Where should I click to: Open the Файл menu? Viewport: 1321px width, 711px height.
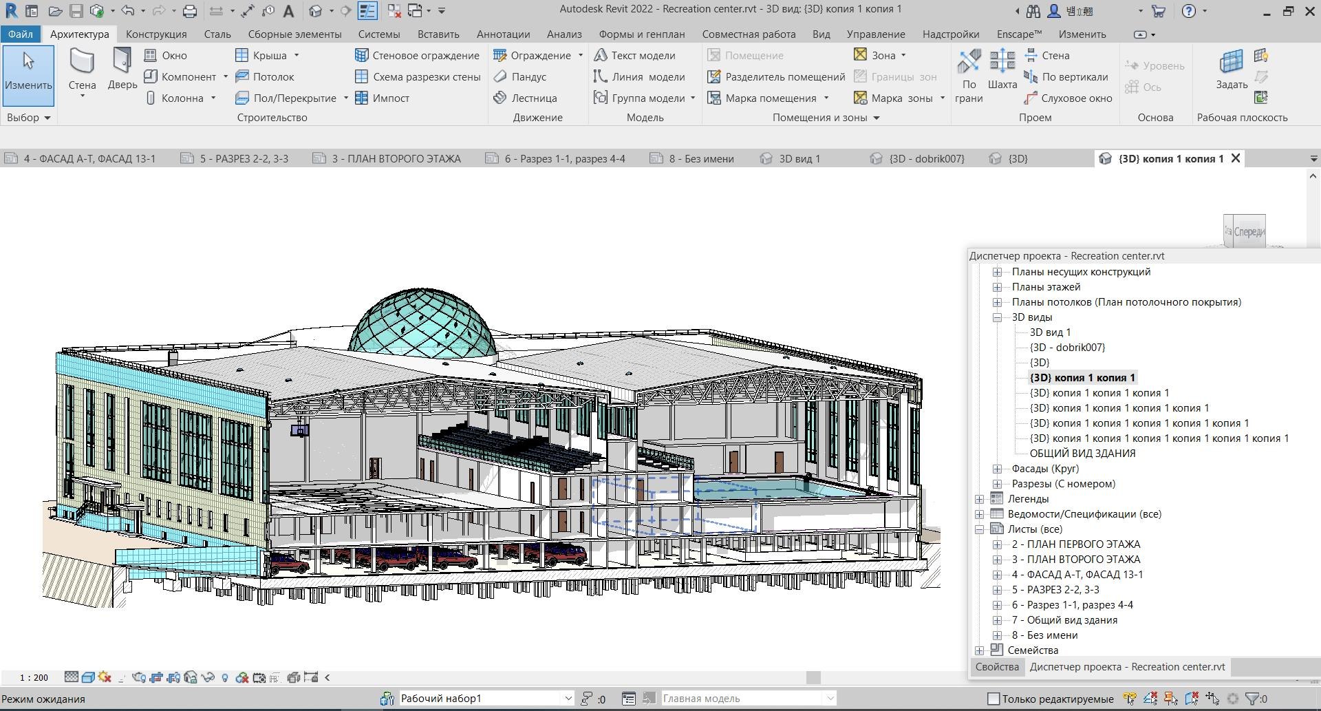click(21, 34)
